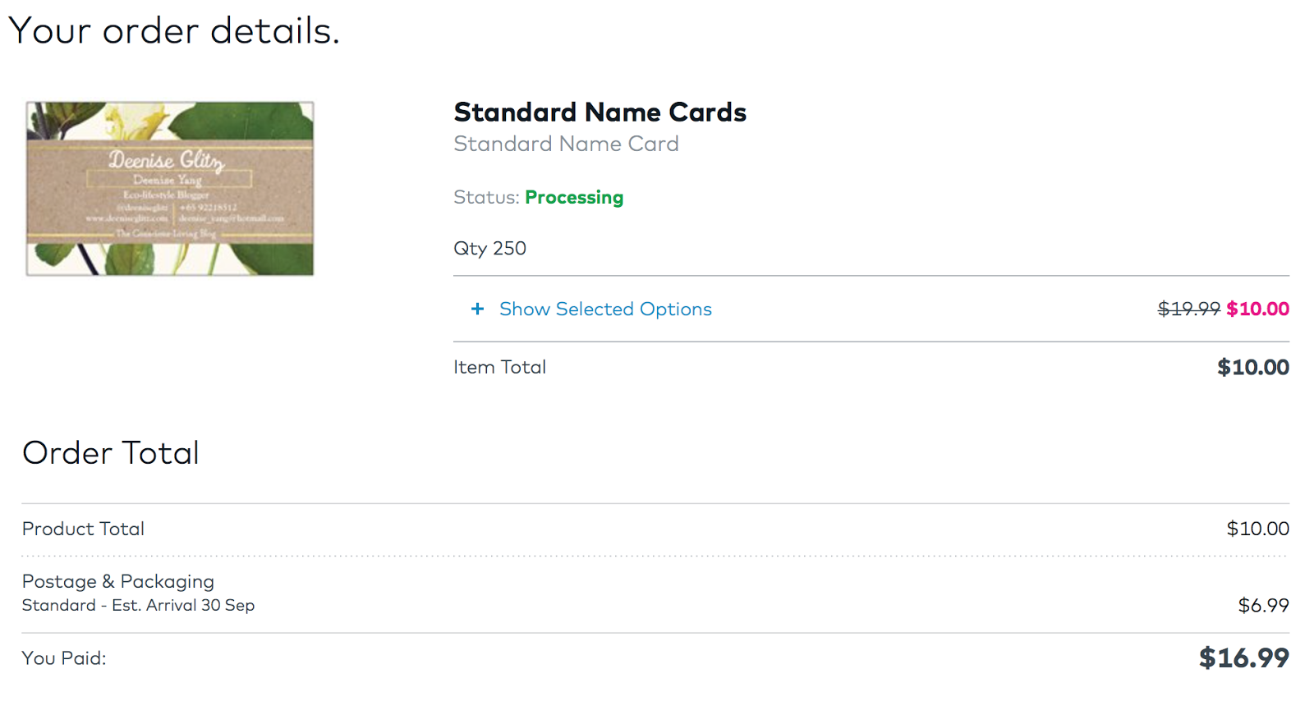Click the pink $10.00 discounted price
Image resolution: width=1314 pixels, height=701 pixels.
click(x=1257, y=309)
